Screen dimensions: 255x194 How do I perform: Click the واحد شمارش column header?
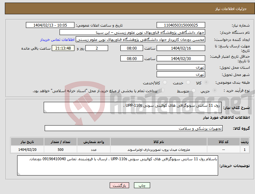pyautogui.click(x=94, y=142)
